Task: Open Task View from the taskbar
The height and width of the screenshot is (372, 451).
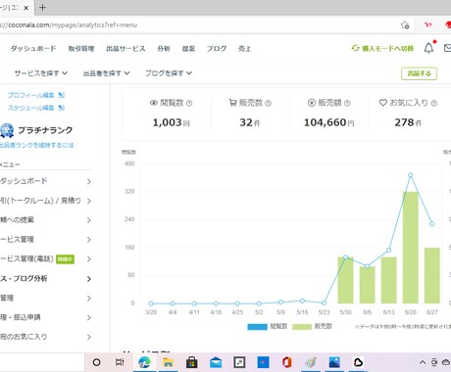Action: pos(120,362)
